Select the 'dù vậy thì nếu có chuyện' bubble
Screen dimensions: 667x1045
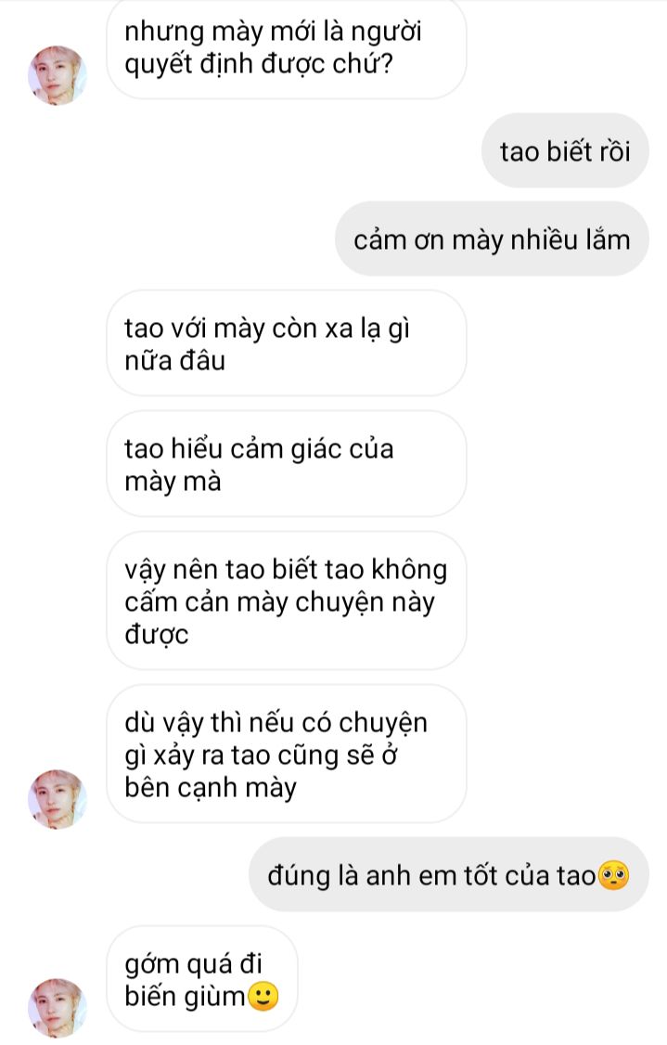coord(287,755)
